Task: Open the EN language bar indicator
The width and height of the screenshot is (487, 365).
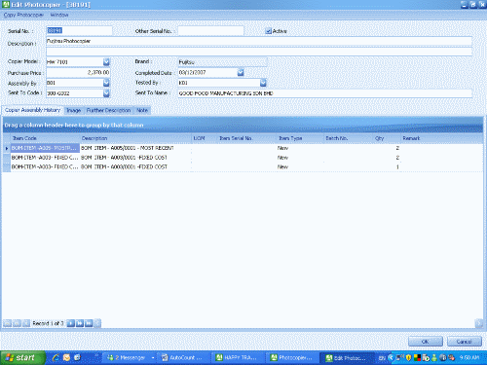Action: pyautogui.click(x=382, y=358)
